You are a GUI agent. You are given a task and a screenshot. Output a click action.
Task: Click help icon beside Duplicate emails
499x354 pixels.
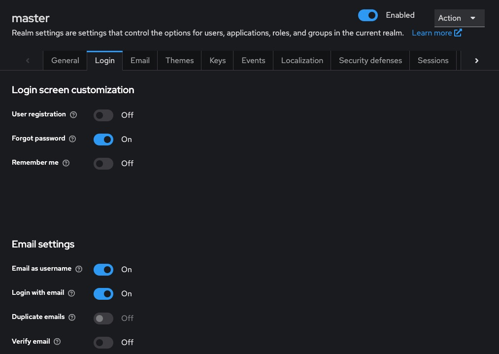coord(72,318)
